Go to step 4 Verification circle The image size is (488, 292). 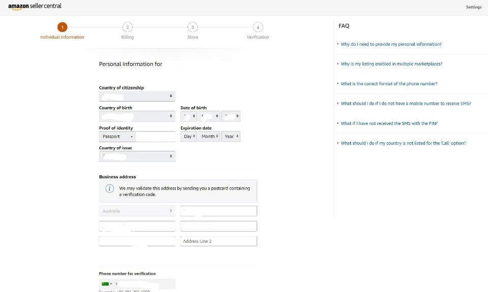tap(258, 27)
